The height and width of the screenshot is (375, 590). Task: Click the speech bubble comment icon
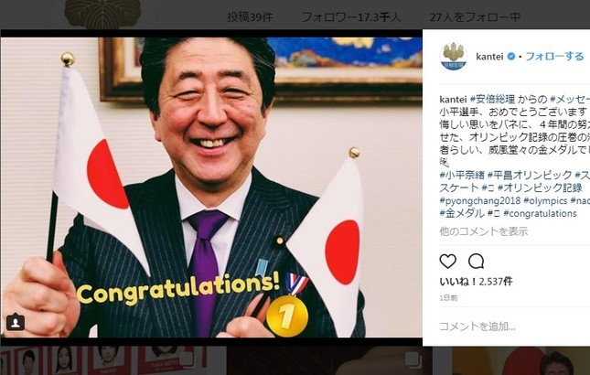point(476,261)
